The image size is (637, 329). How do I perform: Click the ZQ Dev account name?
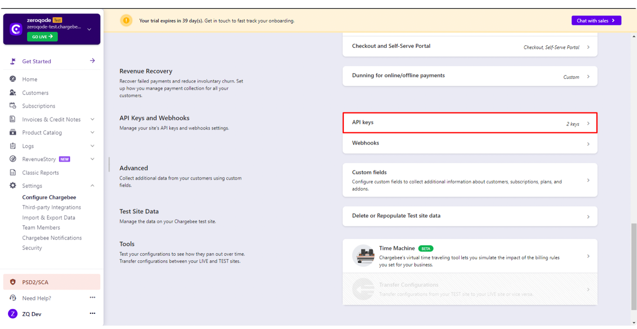click(x=32, y=314)
